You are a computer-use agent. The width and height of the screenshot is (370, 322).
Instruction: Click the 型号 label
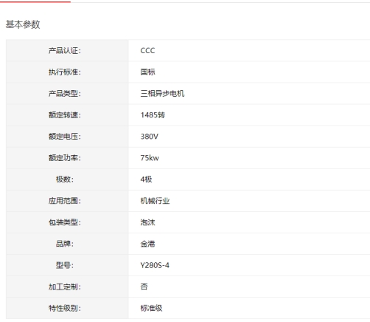(x=65, y=265)
